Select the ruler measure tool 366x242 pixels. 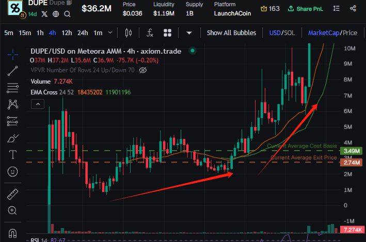pos(12,194)
